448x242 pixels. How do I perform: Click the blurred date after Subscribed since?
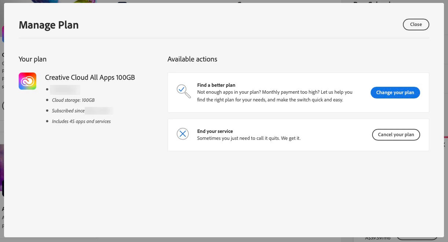[99, 111]
